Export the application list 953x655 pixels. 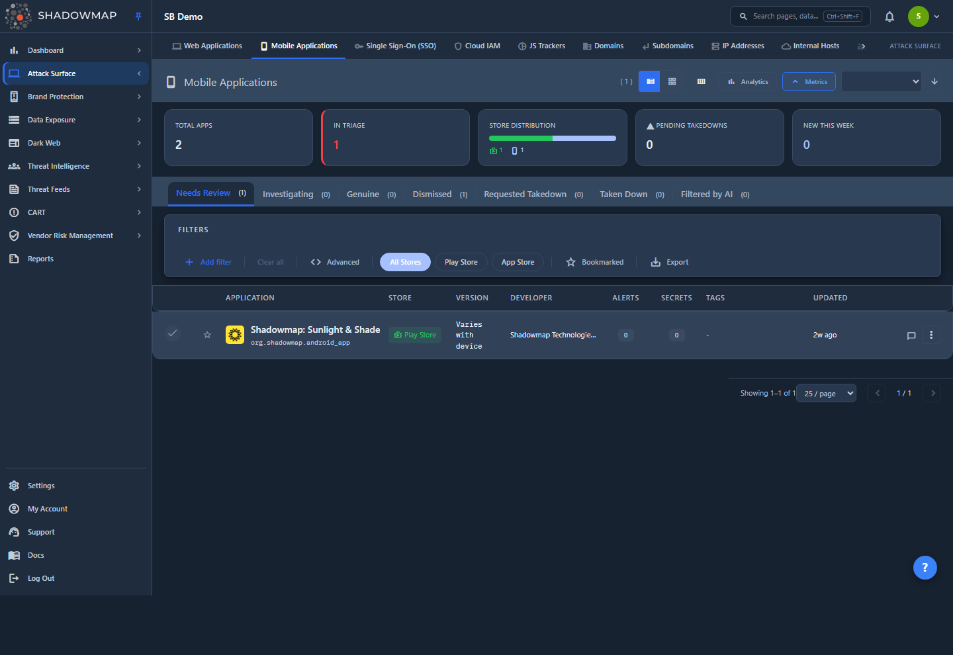670,262
